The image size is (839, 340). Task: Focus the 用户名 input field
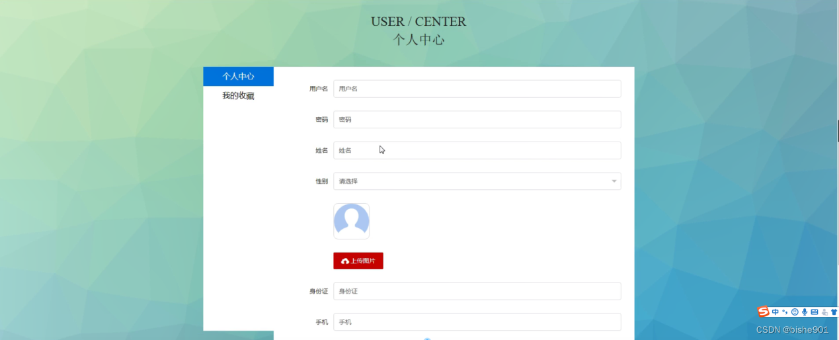coord(477,89)
